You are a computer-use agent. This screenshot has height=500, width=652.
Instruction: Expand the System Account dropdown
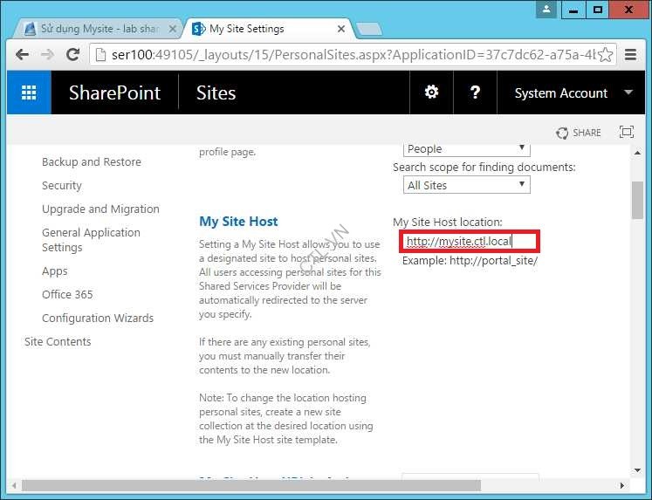pos(628,92)
